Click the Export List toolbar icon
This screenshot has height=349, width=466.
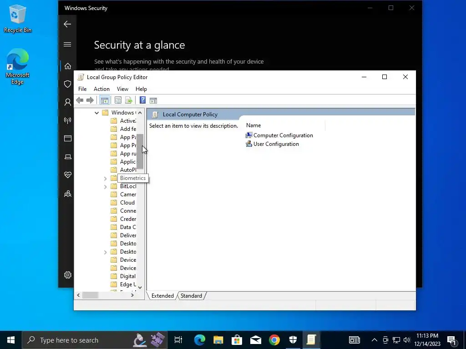[x=129, y=100]
